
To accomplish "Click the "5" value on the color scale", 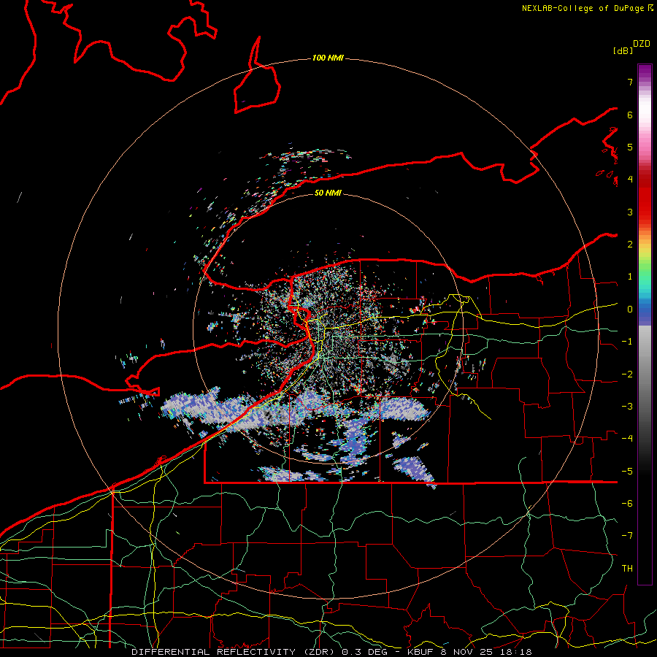I will point(630,147).
